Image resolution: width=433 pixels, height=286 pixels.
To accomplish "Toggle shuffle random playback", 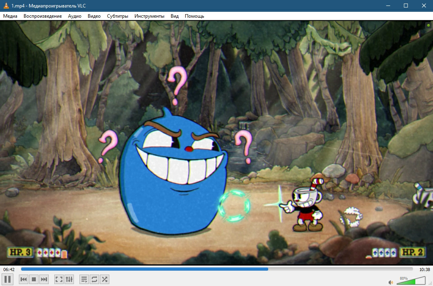I will pos(104,279).
